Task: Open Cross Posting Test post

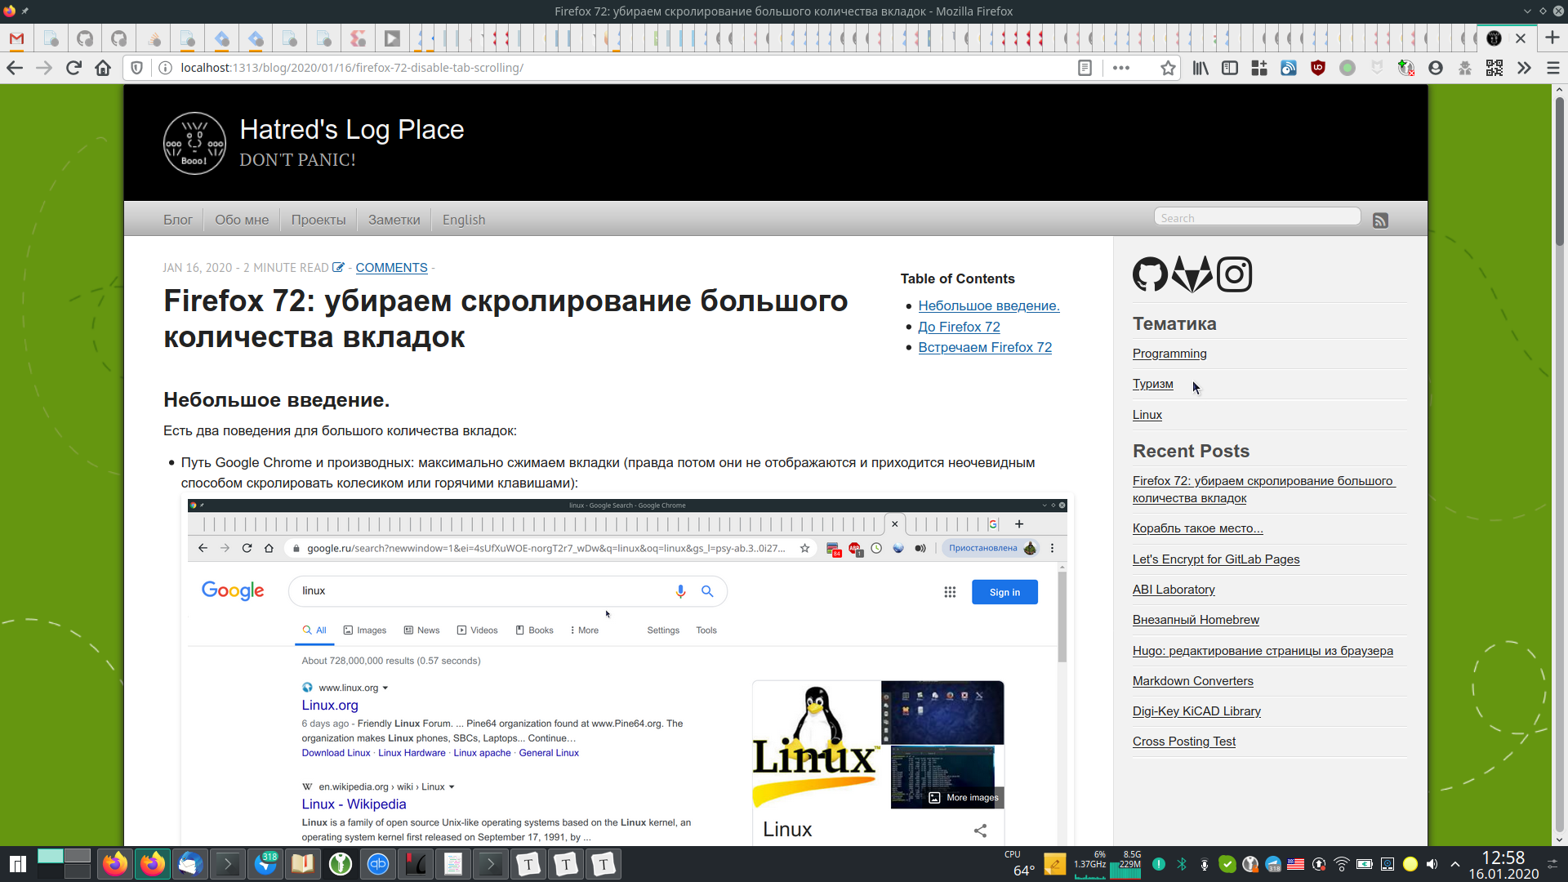Action: coord(1184,742)
